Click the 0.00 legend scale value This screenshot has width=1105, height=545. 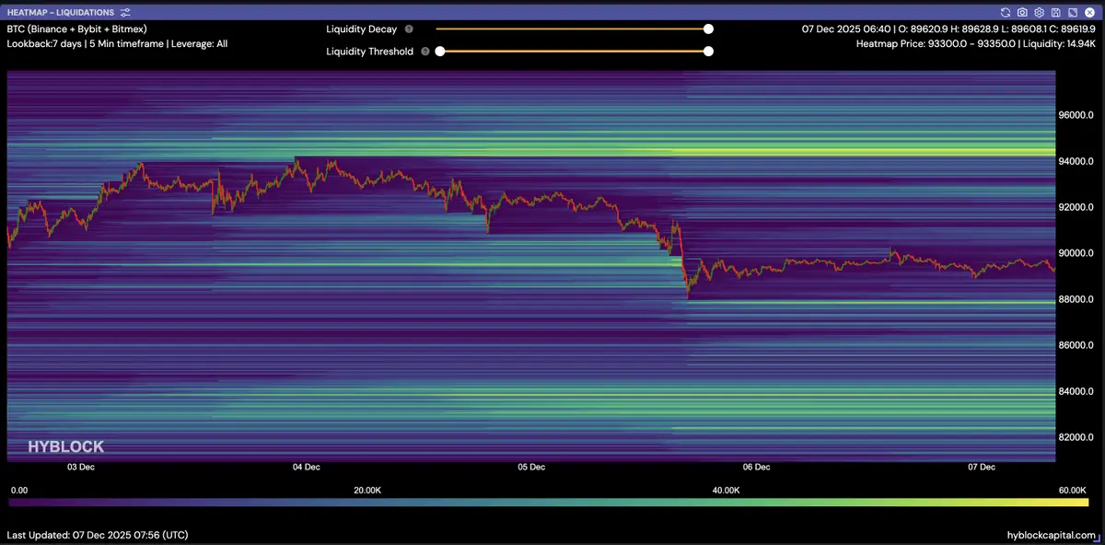click(17, 491)
